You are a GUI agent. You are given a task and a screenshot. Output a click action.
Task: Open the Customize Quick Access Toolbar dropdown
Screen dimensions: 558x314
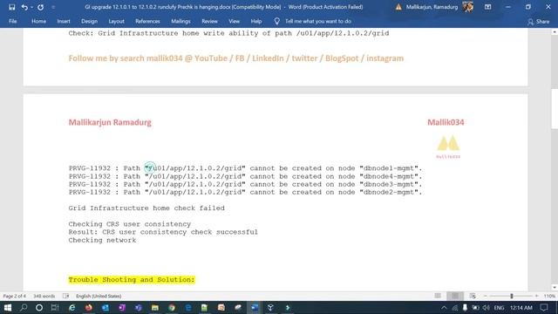tap(53, 7)
